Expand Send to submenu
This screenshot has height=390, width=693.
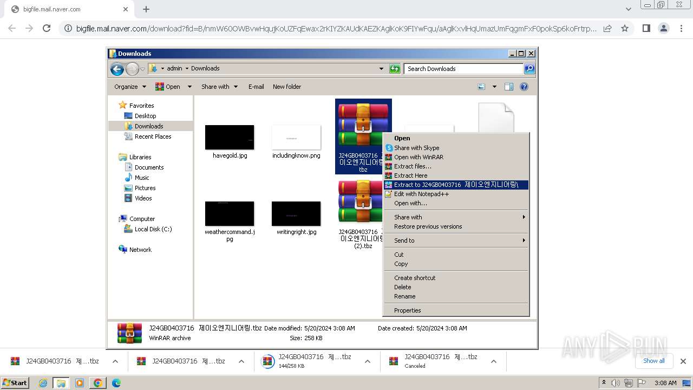[456, 240]
